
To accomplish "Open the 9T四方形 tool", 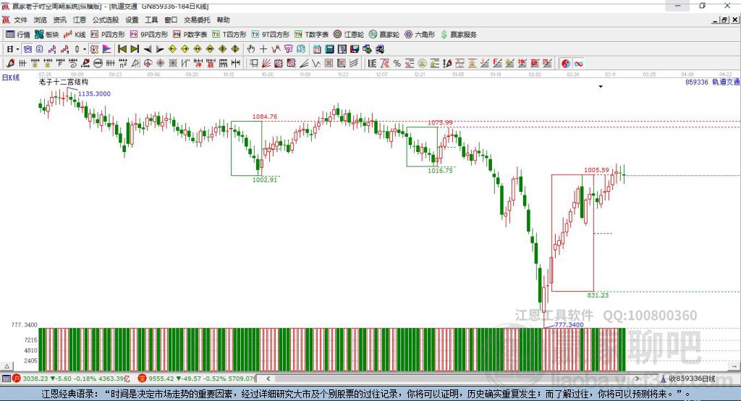I will click(x=271, y=35).
